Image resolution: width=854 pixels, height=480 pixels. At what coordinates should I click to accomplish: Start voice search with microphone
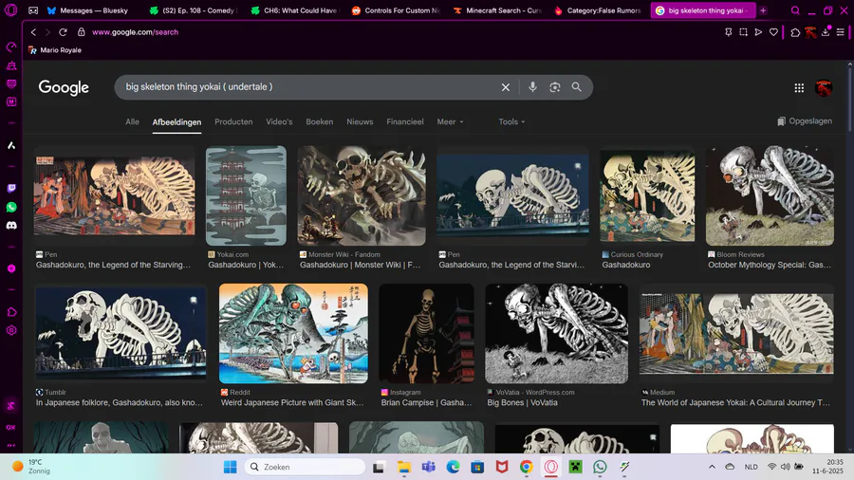pos(532,87)
